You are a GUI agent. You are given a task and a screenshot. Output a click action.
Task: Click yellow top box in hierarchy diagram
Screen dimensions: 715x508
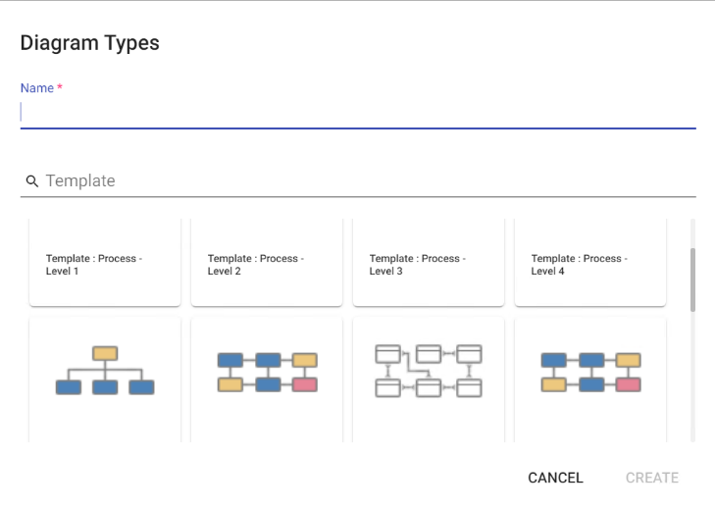(x=105, y=353)
